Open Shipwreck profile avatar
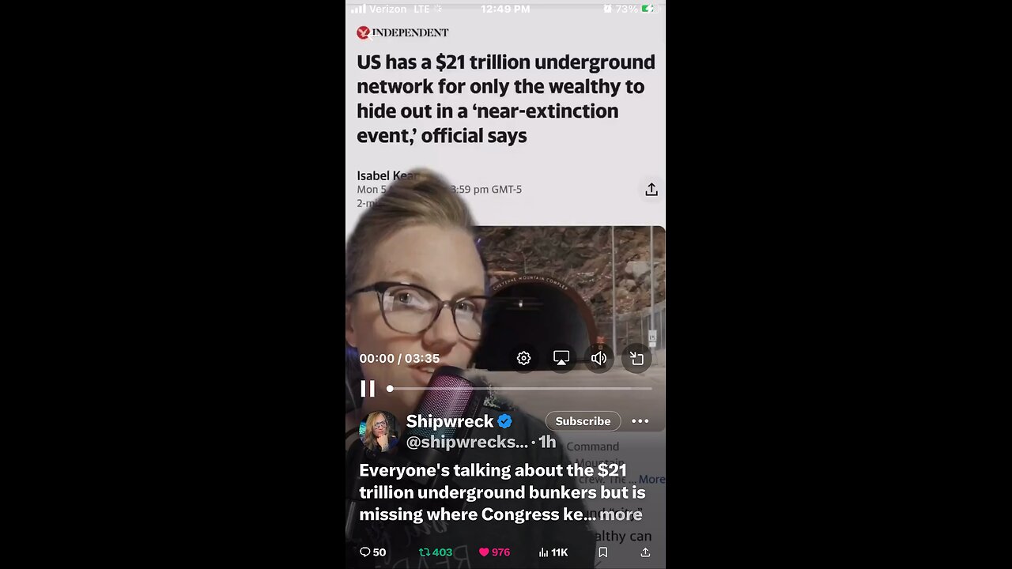Screen dimensions: 1012x569 coord(378,431)
